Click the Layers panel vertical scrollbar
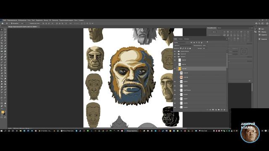 [x=227, y=60]
